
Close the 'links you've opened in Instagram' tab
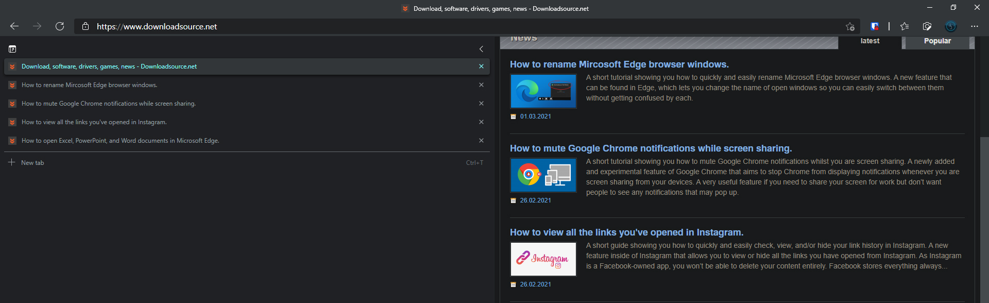481,122
